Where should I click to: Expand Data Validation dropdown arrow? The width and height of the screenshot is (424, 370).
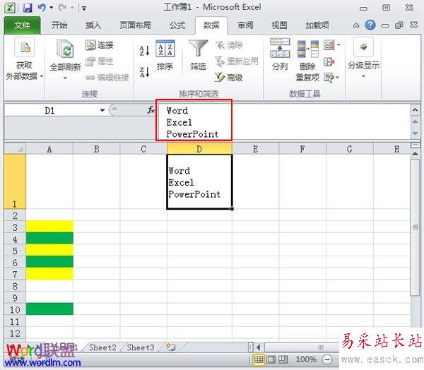click(338, 45)
